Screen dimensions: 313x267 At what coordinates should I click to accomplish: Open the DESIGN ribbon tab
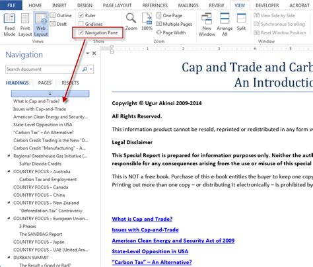click(85, 5)
